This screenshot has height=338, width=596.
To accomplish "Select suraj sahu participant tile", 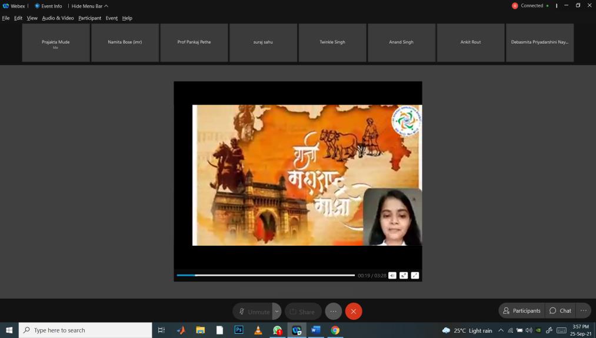I will [x=263, y=42].
